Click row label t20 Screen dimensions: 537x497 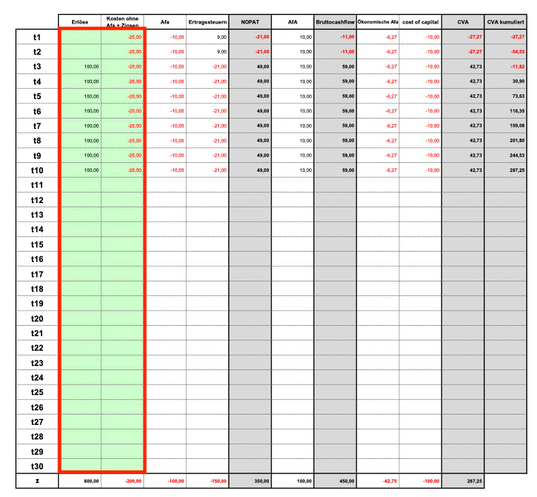click(37, 319)
